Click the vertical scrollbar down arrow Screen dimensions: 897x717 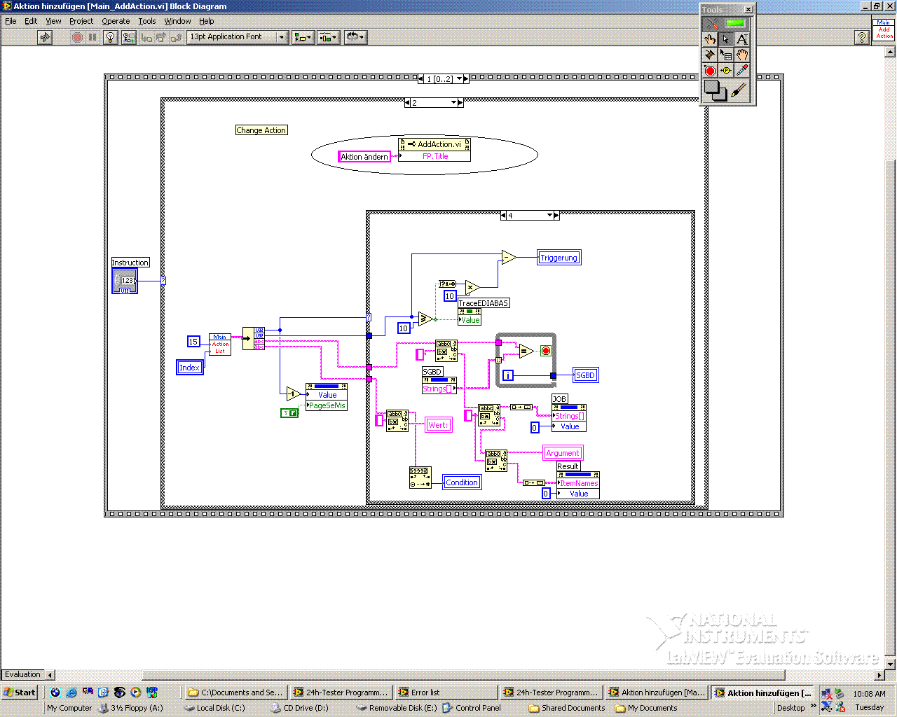pos(890,663)
